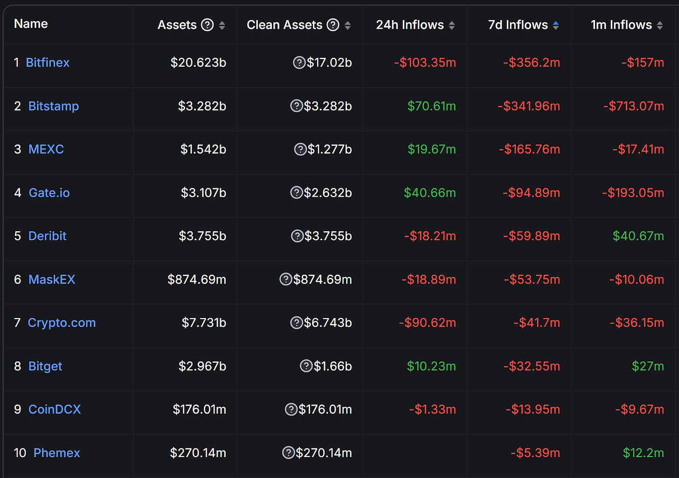This screenshot has width=679, height=478.
Task: Click the info icon beside MEXC clean assets $1.277b
Action: [x=300, y=149]
